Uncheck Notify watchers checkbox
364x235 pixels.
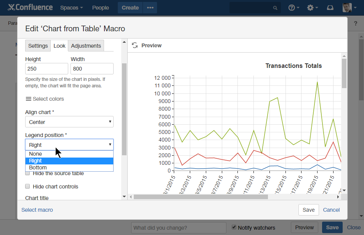234,227
